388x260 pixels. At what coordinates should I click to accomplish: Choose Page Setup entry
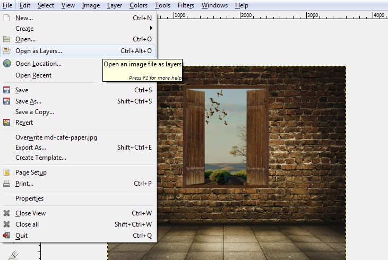click(78, 172)
